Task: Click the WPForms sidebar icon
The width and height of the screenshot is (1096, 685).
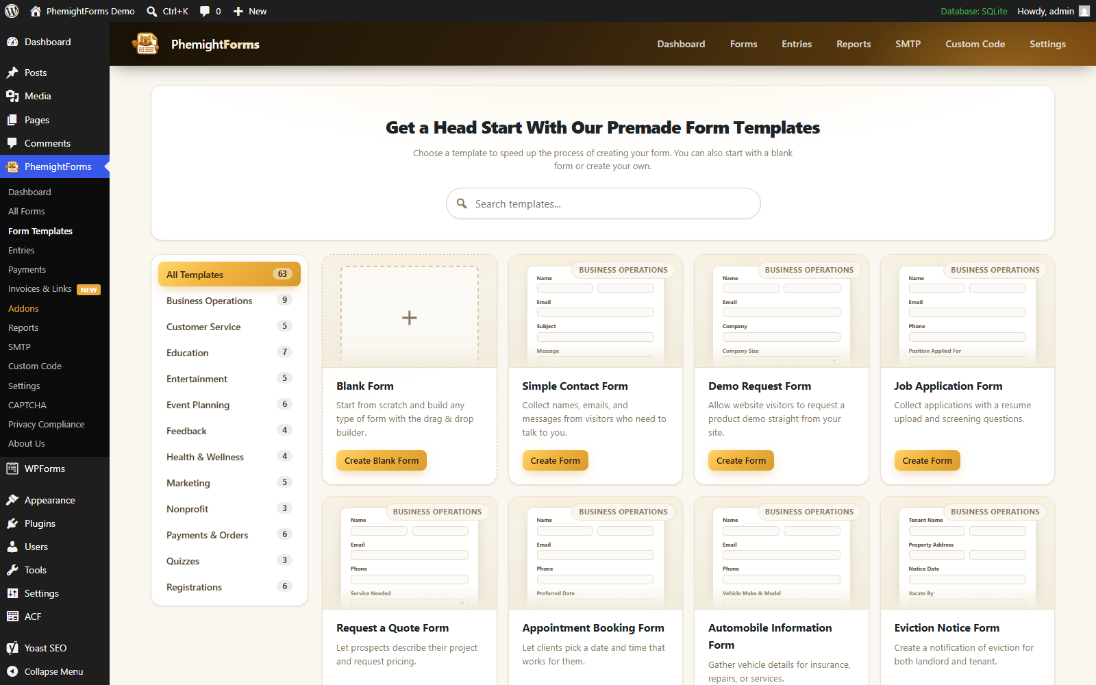Action: (x=12, y=469)
